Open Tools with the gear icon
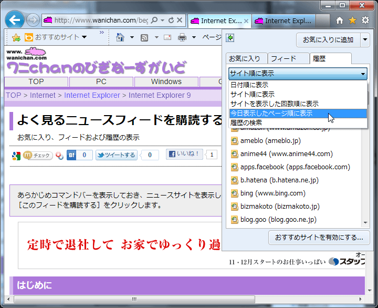The height and width of the screenshot is (308, 378). (x=365, y=20)
